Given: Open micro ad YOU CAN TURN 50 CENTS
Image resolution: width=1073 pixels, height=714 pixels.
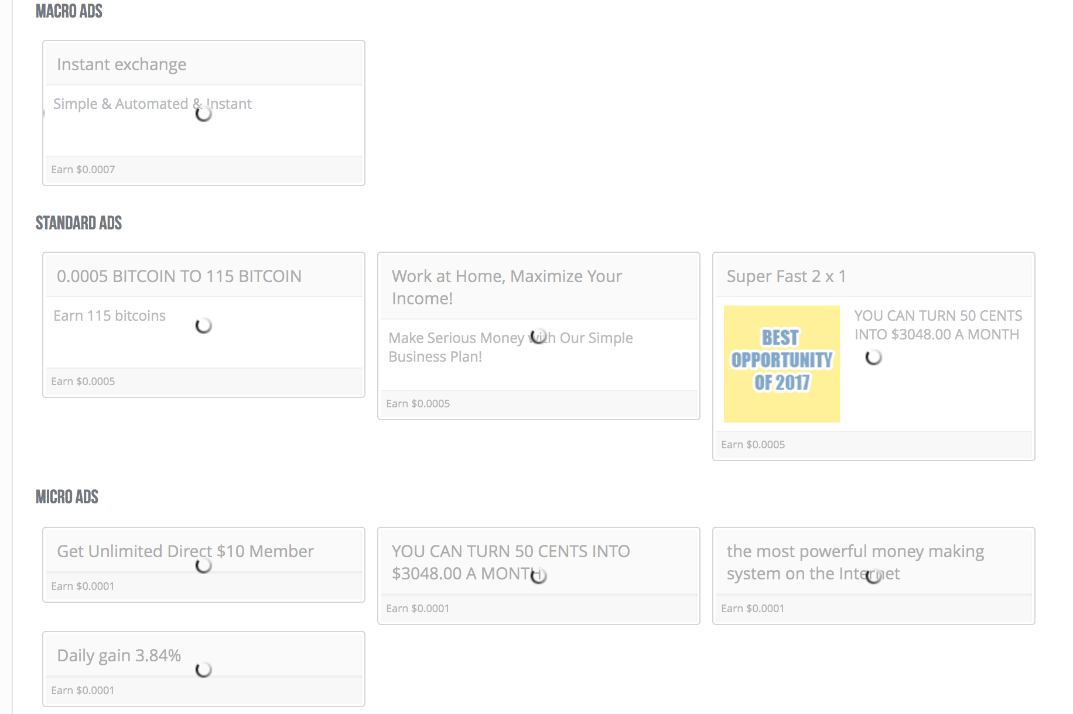Looking at the screenshot, I should (510, 562).
